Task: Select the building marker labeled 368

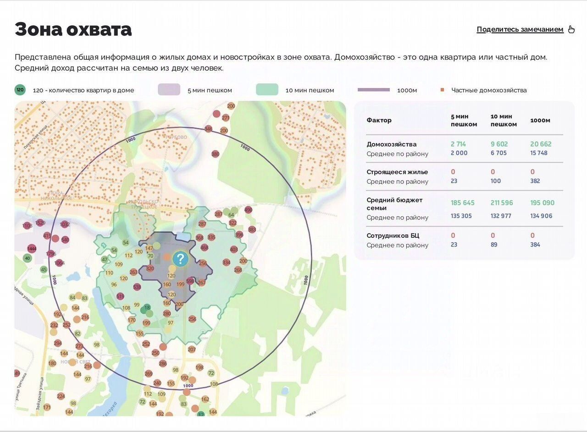Action: 199,238
